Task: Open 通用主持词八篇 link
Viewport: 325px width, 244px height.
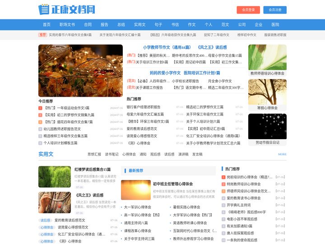Action: click(136, 223)
